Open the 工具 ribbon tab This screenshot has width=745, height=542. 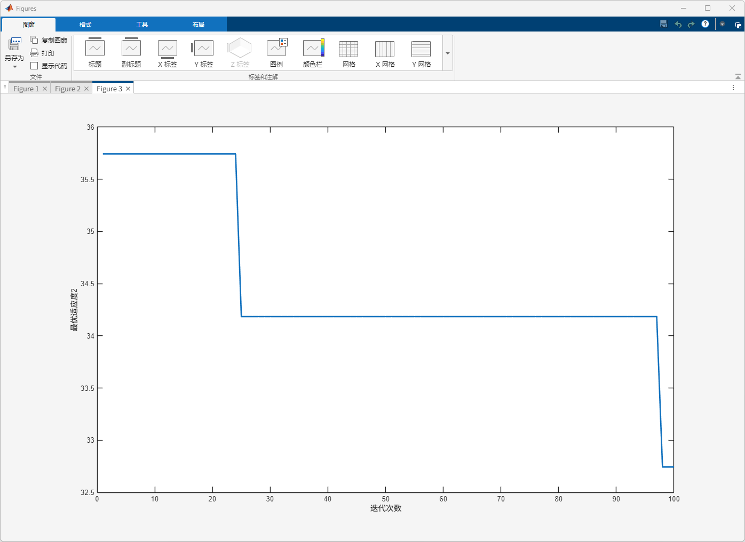142,25
